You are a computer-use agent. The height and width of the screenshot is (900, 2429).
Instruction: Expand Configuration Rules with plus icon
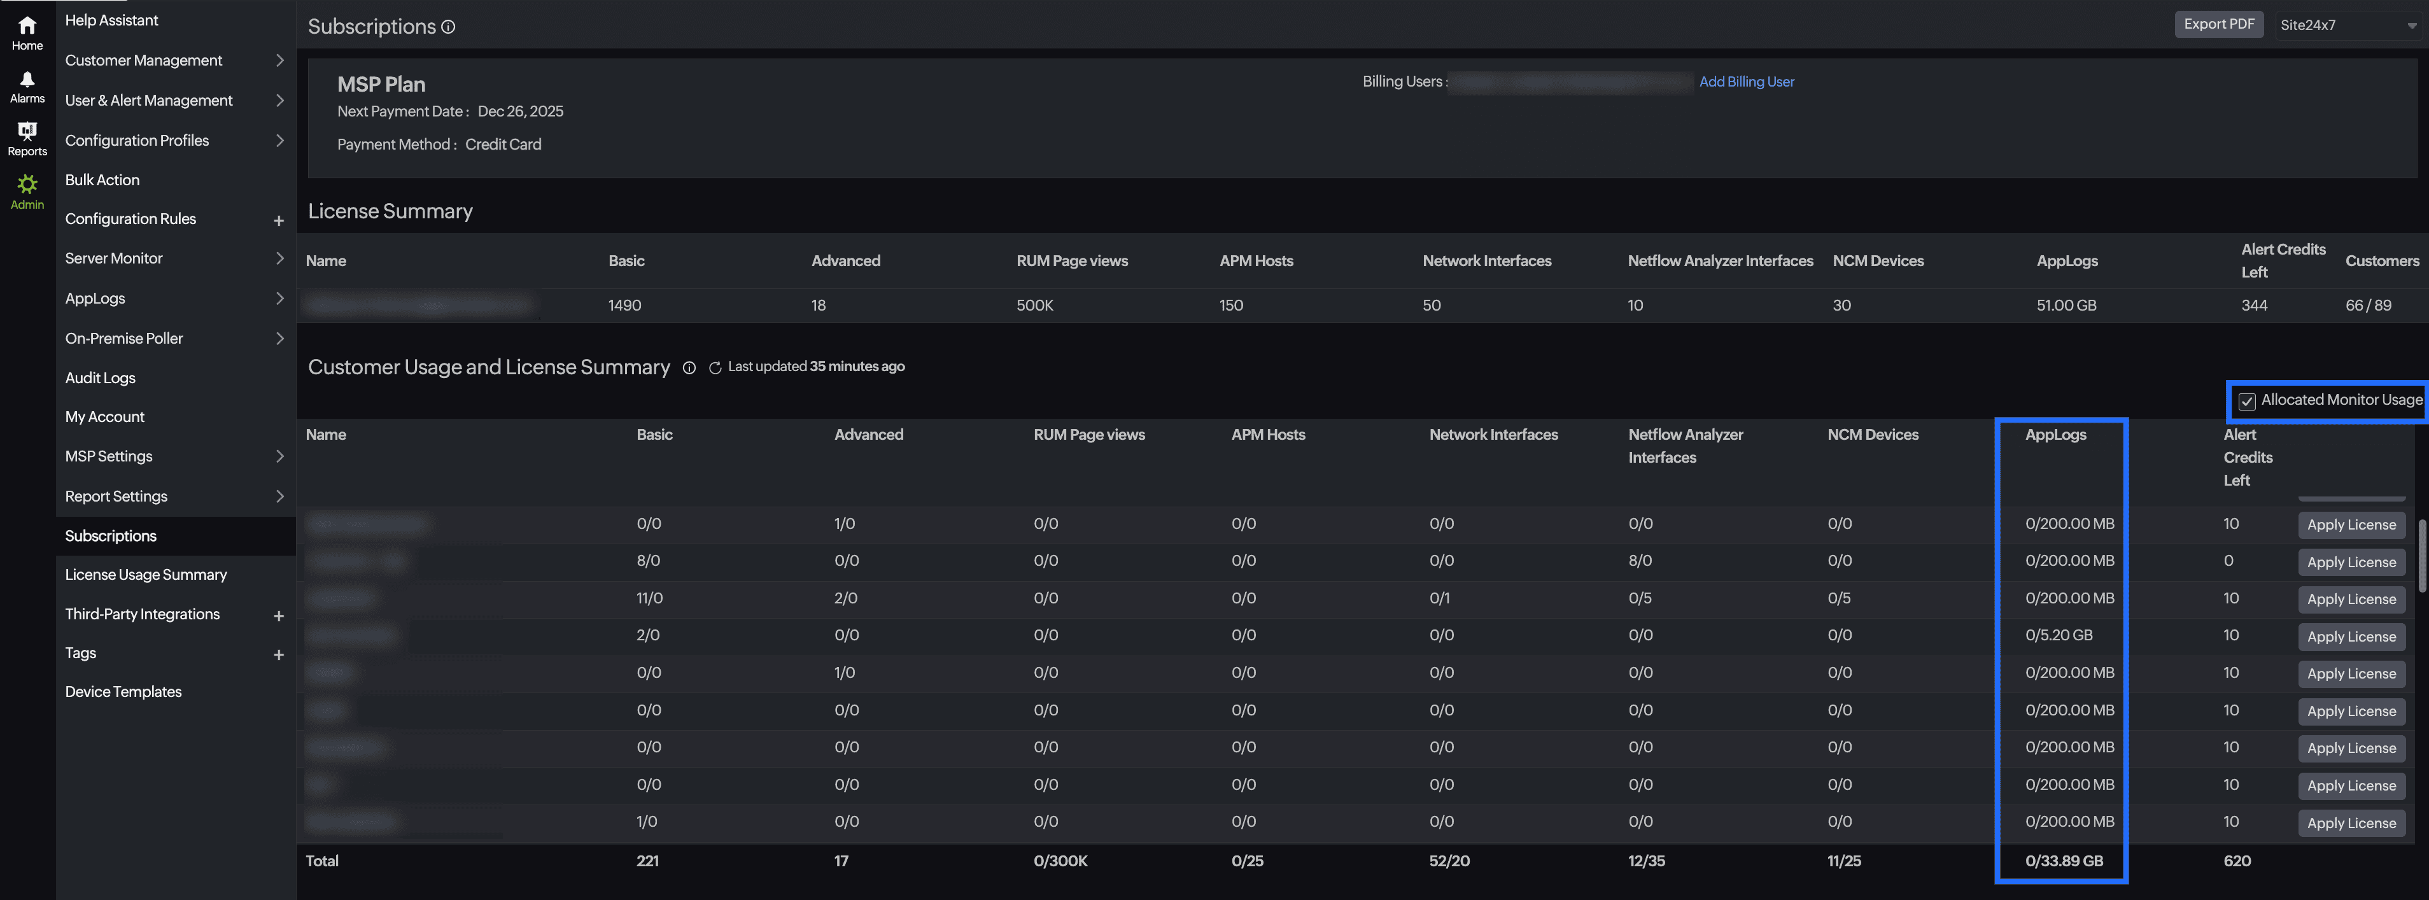click(x=278, y=220)
